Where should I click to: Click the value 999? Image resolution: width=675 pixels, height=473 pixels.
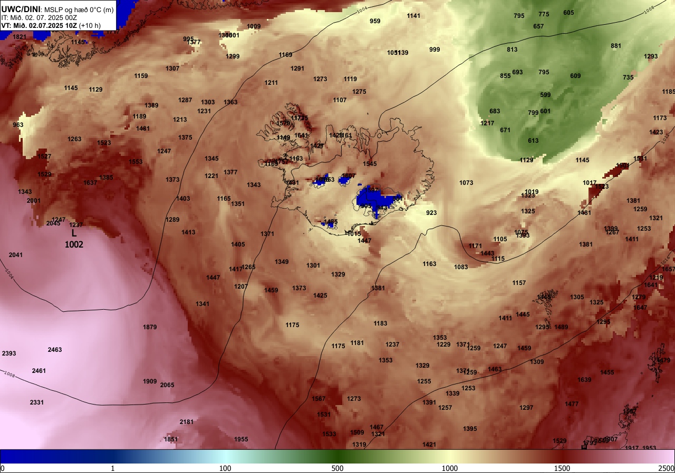[x=435, y=50]
